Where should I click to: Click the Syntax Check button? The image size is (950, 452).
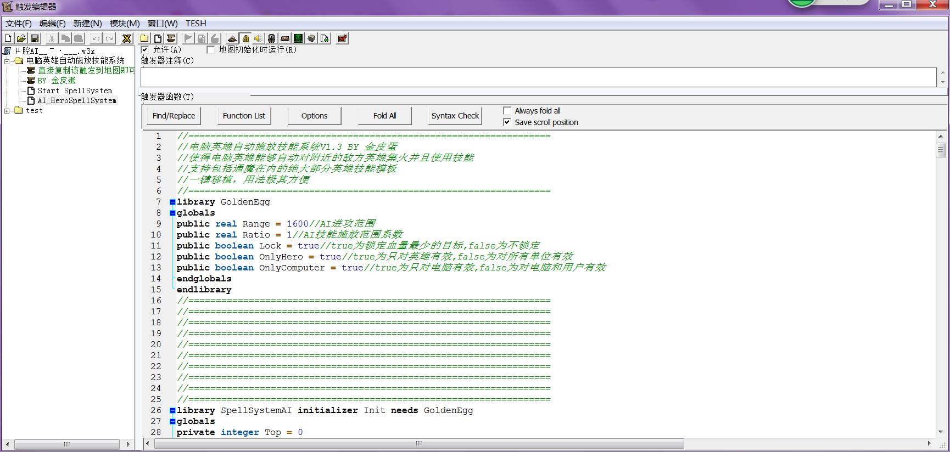[x=455, y=116]
